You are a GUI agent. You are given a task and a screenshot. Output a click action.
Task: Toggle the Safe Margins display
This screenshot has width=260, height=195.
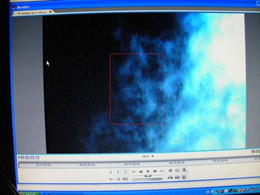point(177,171)
